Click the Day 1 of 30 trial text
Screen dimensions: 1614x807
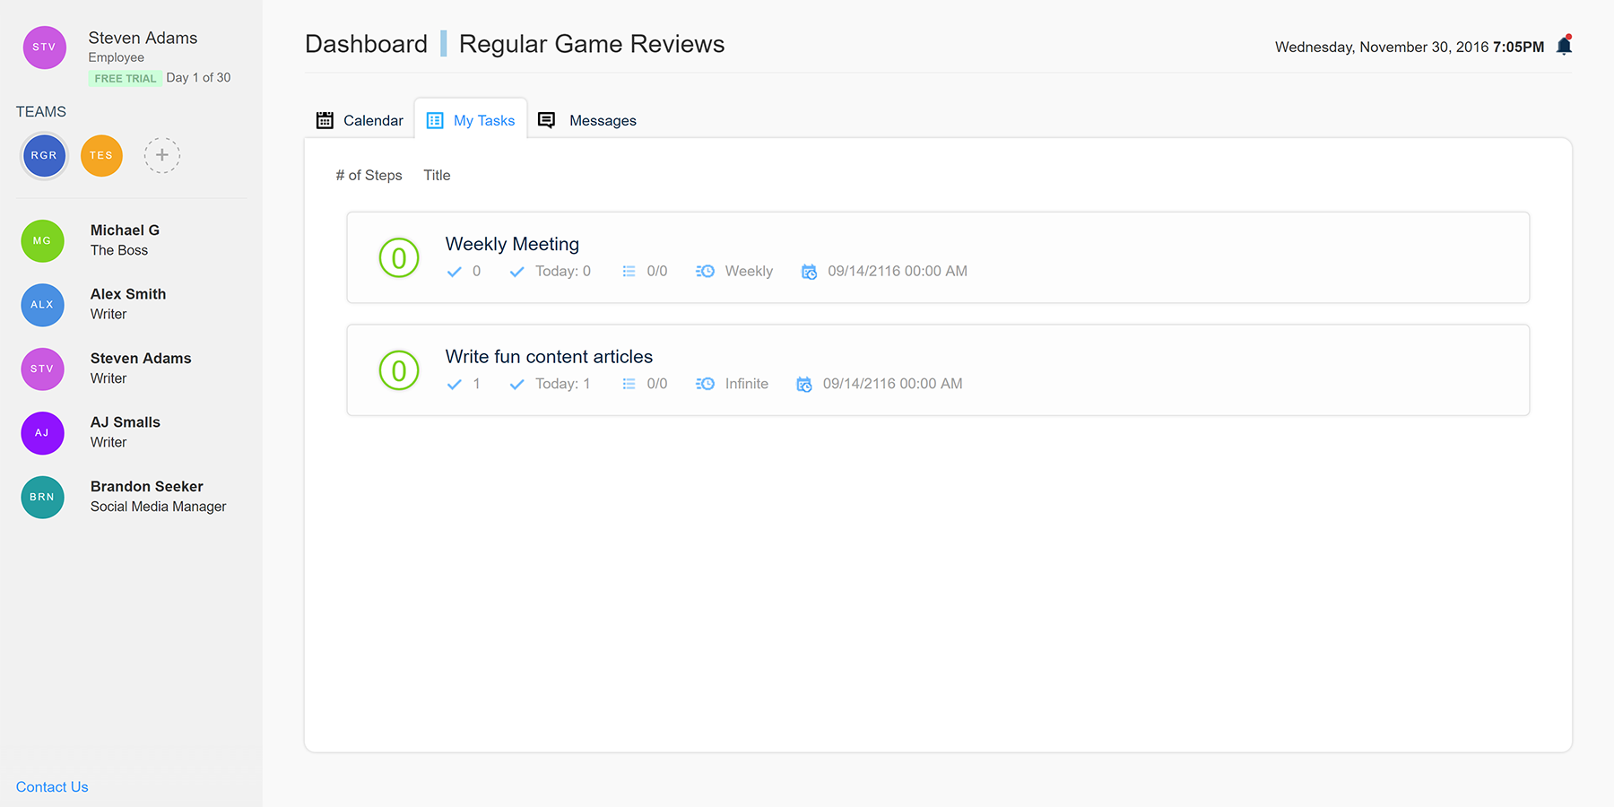[198, 77]
